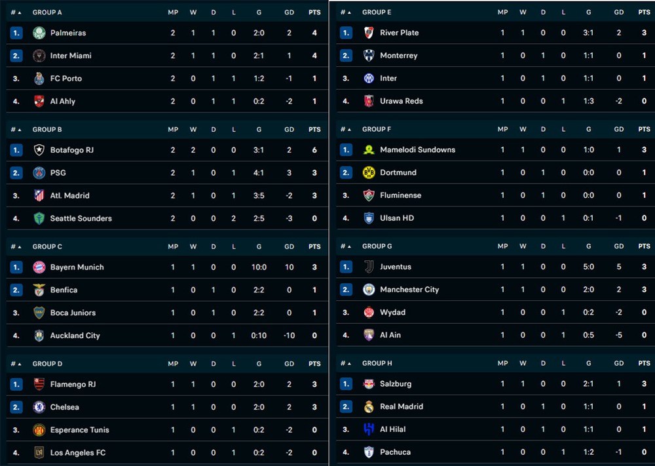Click the Bayern Munich crest icon
This screenshot has width=655, height=466.
point(39,267)
